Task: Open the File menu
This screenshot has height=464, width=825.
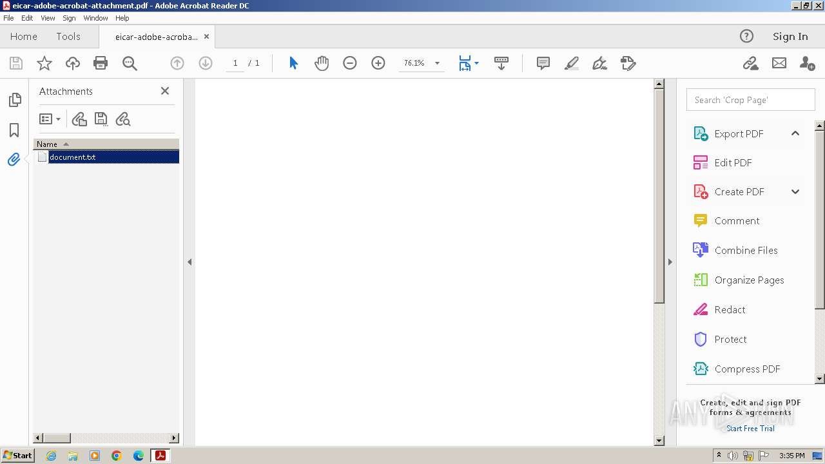Action: 8,18
